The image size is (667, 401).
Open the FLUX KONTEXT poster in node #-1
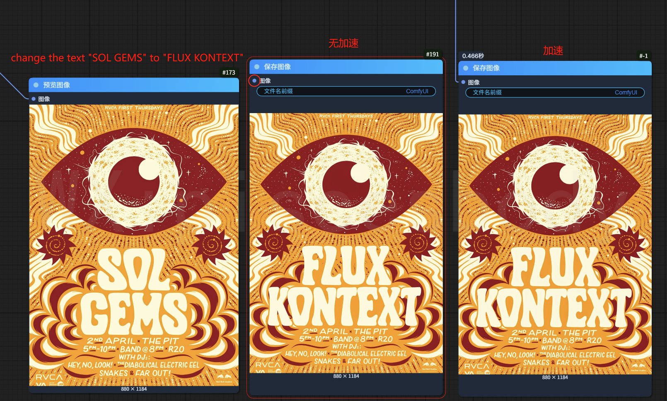click(x=555, y=244)
